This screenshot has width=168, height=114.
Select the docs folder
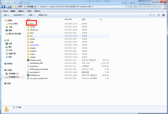pyautogui.click(x=31, y=33)
